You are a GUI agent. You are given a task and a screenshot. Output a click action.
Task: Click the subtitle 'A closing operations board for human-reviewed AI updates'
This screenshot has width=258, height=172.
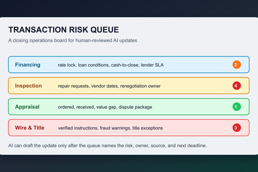[73, 40]
